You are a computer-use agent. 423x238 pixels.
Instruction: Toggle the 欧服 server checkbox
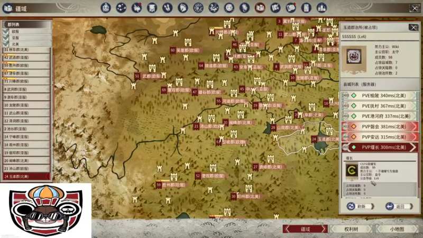pyautogui.click(x=6, y=32)
